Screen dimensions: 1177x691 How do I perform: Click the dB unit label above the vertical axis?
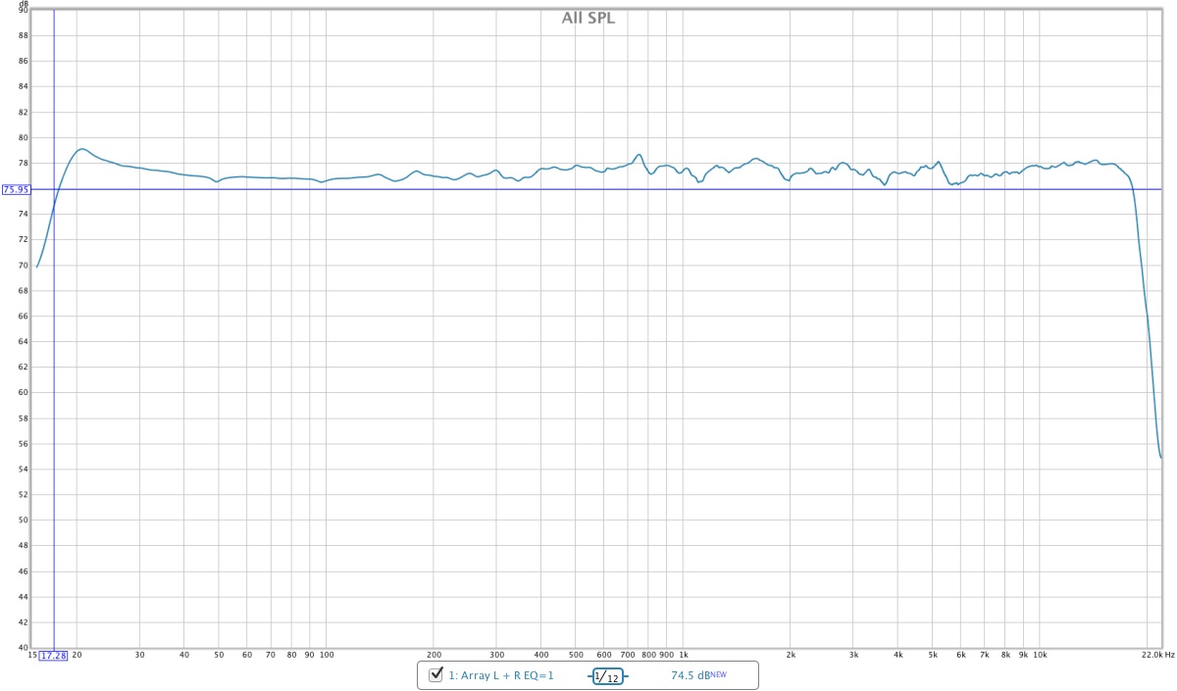coord(24,4)
